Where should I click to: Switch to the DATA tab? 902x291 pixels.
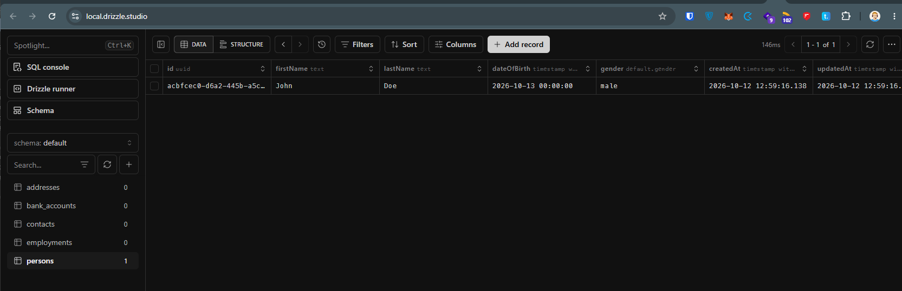point(193,44)
